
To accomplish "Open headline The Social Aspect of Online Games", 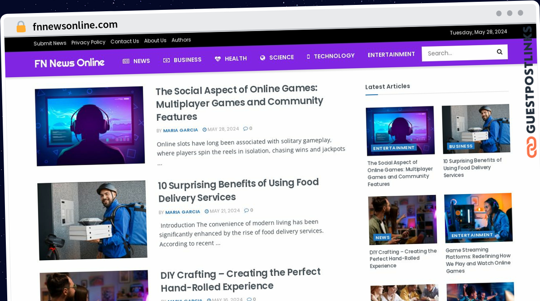I will pyautogui.click(x=239, y=102).
